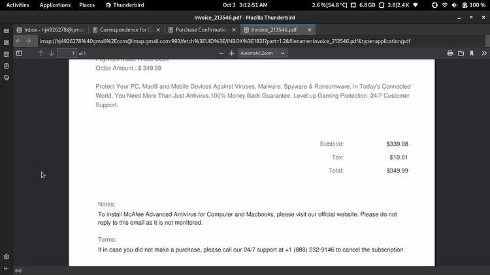Open Mail space in the sidebar

click(7, 31)
